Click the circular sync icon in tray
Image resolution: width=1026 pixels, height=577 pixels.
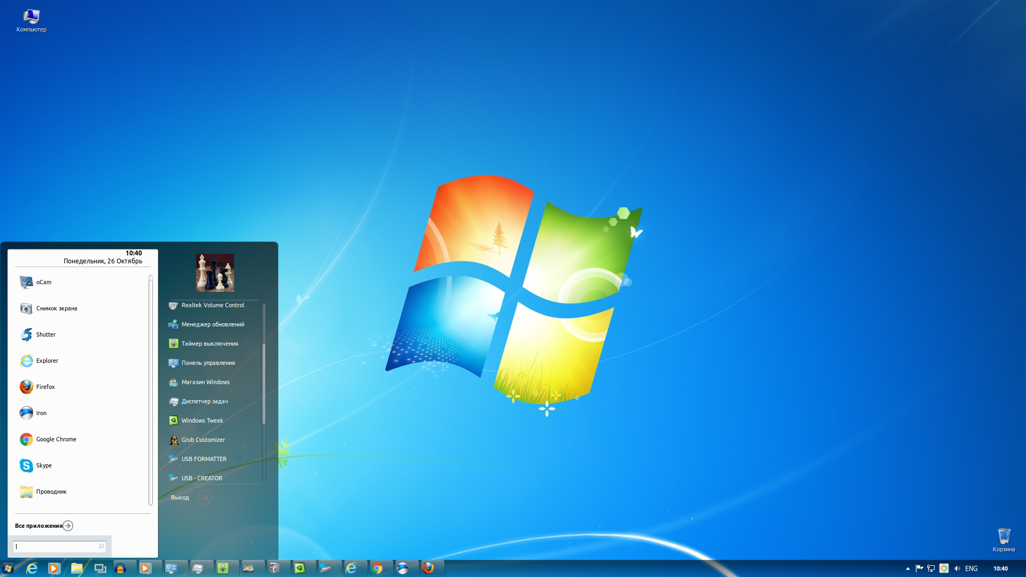[944, 568]
